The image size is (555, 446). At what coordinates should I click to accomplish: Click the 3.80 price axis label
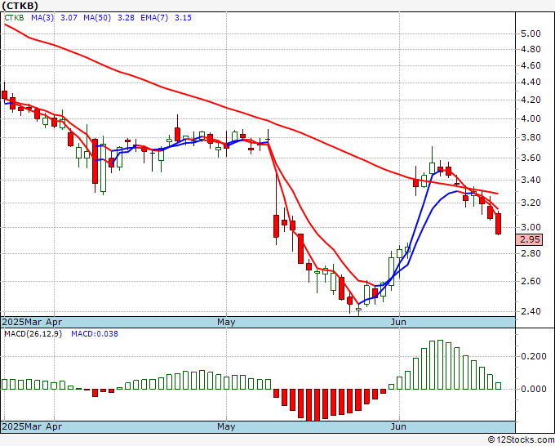531,137
